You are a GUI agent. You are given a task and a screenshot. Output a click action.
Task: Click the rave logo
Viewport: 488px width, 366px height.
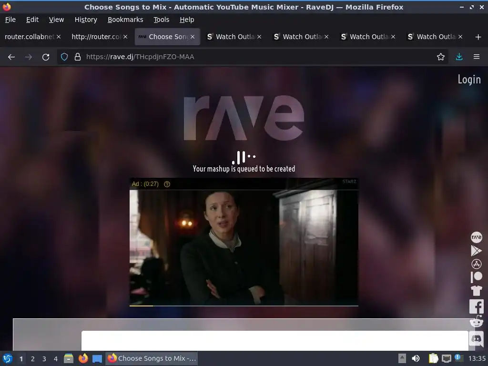pos(244,118)
